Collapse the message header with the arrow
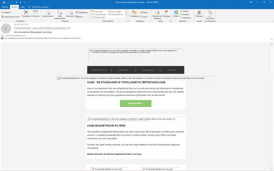 (x=272, y=39)
